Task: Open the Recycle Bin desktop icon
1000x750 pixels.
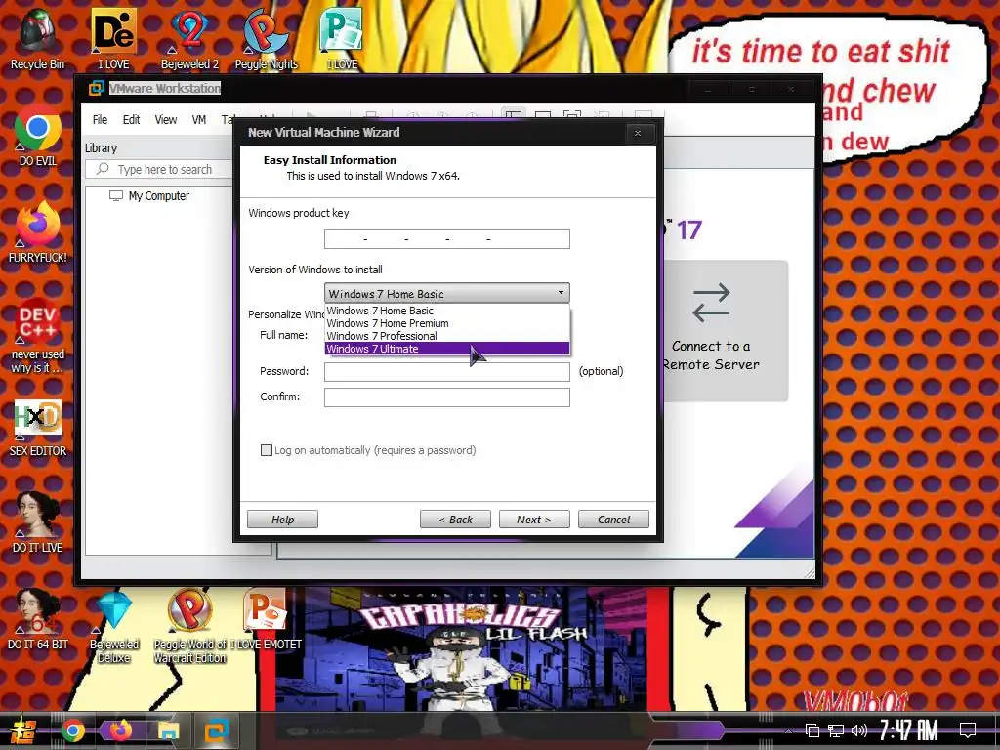Action: pos(37,39)
